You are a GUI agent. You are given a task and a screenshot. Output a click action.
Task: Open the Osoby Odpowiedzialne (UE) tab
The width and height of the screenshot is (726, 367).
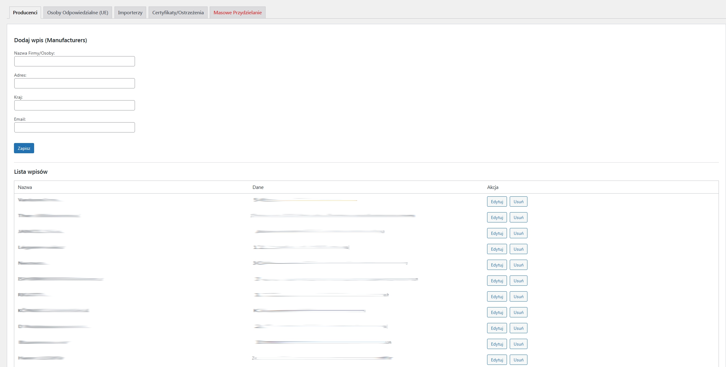(78, 12)
